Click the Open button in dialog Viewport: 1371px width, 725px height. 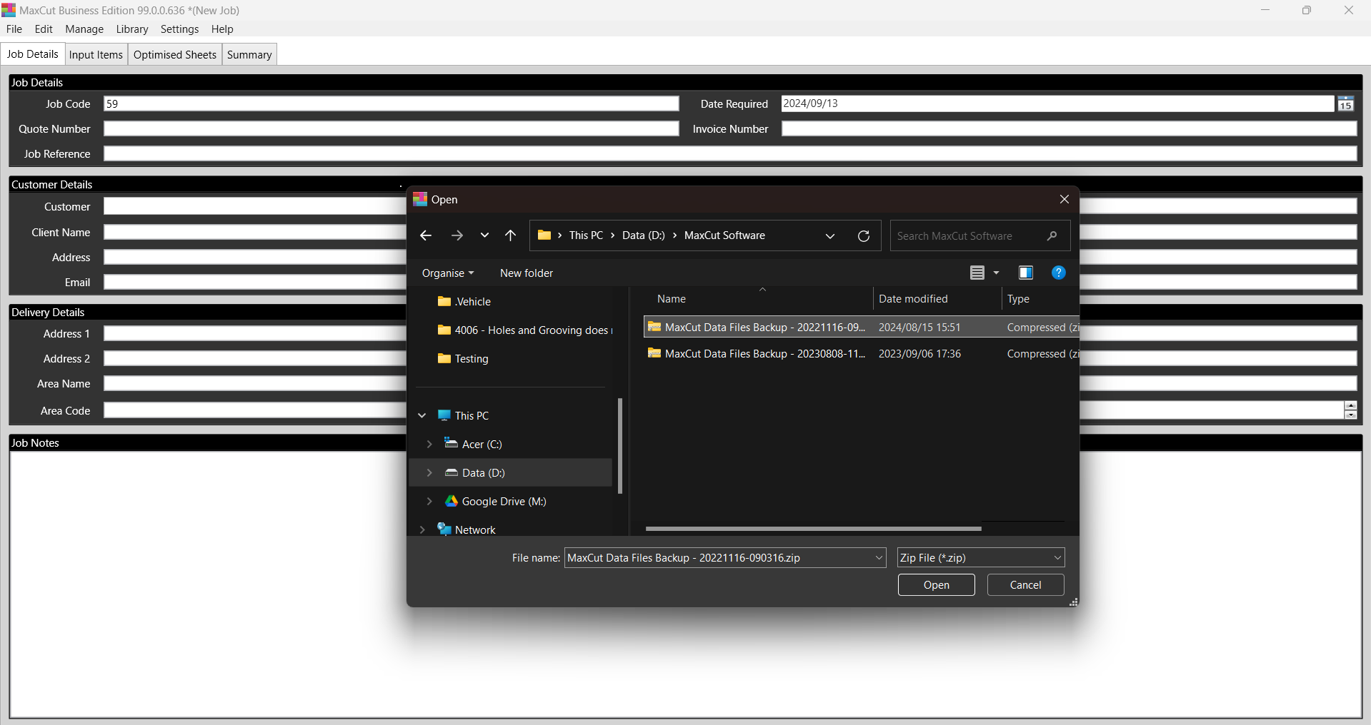pyautogui.click(x=936, y=585)
